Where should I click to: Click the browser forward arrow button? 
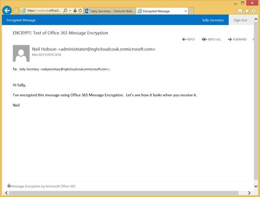click(x=16, y=11)
